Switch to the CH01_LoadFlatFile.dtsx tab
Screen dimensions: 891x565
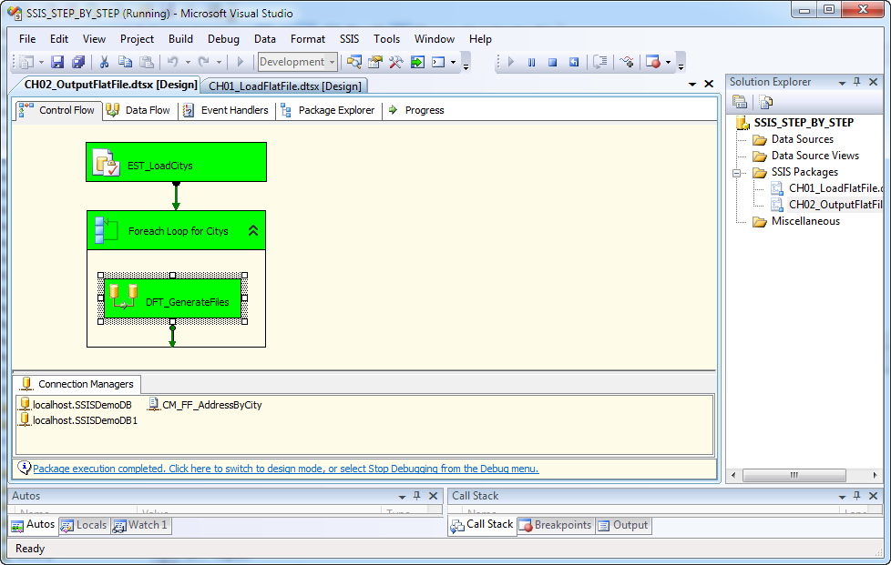[x=284, y=85]
